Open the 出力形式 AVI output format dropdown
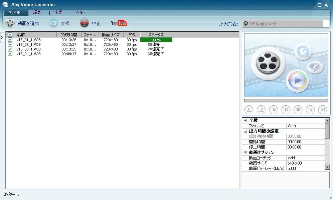The width and height of the screenshot is (333, 200). 286,24
